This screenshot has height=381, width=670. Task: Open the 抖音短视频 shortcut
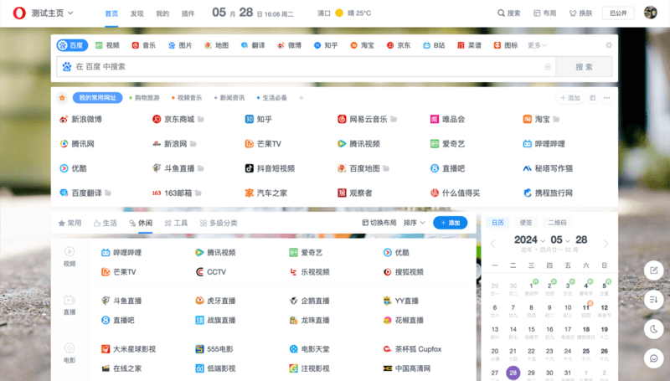(270, 168)
